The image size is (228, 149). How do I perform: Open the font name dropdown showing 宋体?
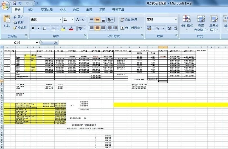pos(61,19)
